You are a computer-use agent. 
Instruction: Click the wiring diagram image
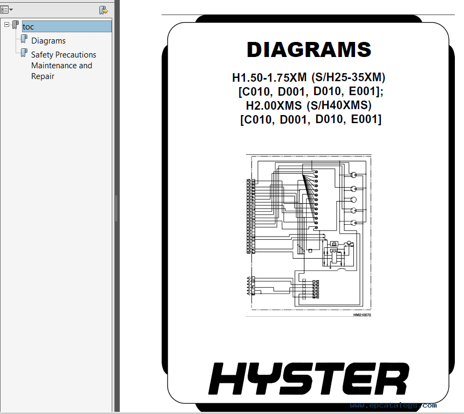[x=309, y=235]
